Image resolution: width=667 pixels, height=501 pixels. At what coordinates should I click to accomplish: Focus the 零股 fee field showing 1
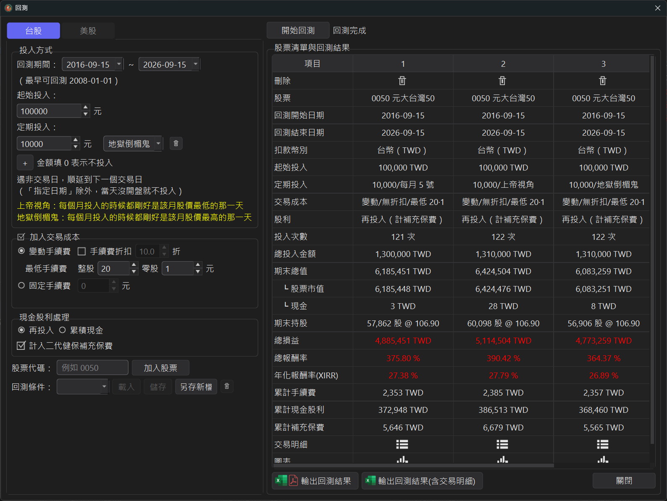(x=178, y=268)
